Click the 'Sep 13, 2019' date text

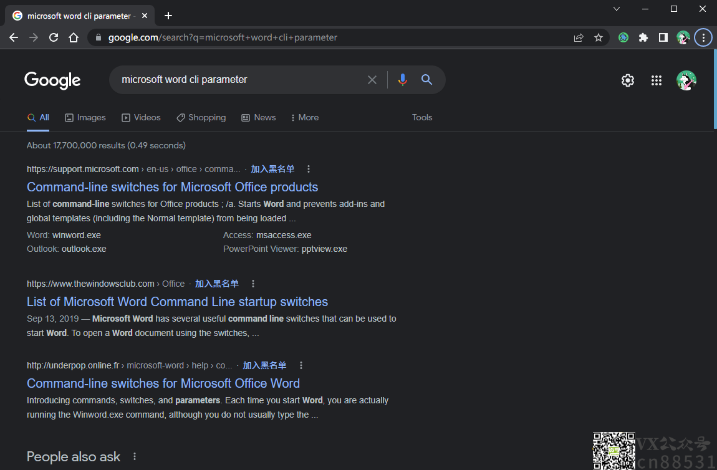click(x=52, y=319)
